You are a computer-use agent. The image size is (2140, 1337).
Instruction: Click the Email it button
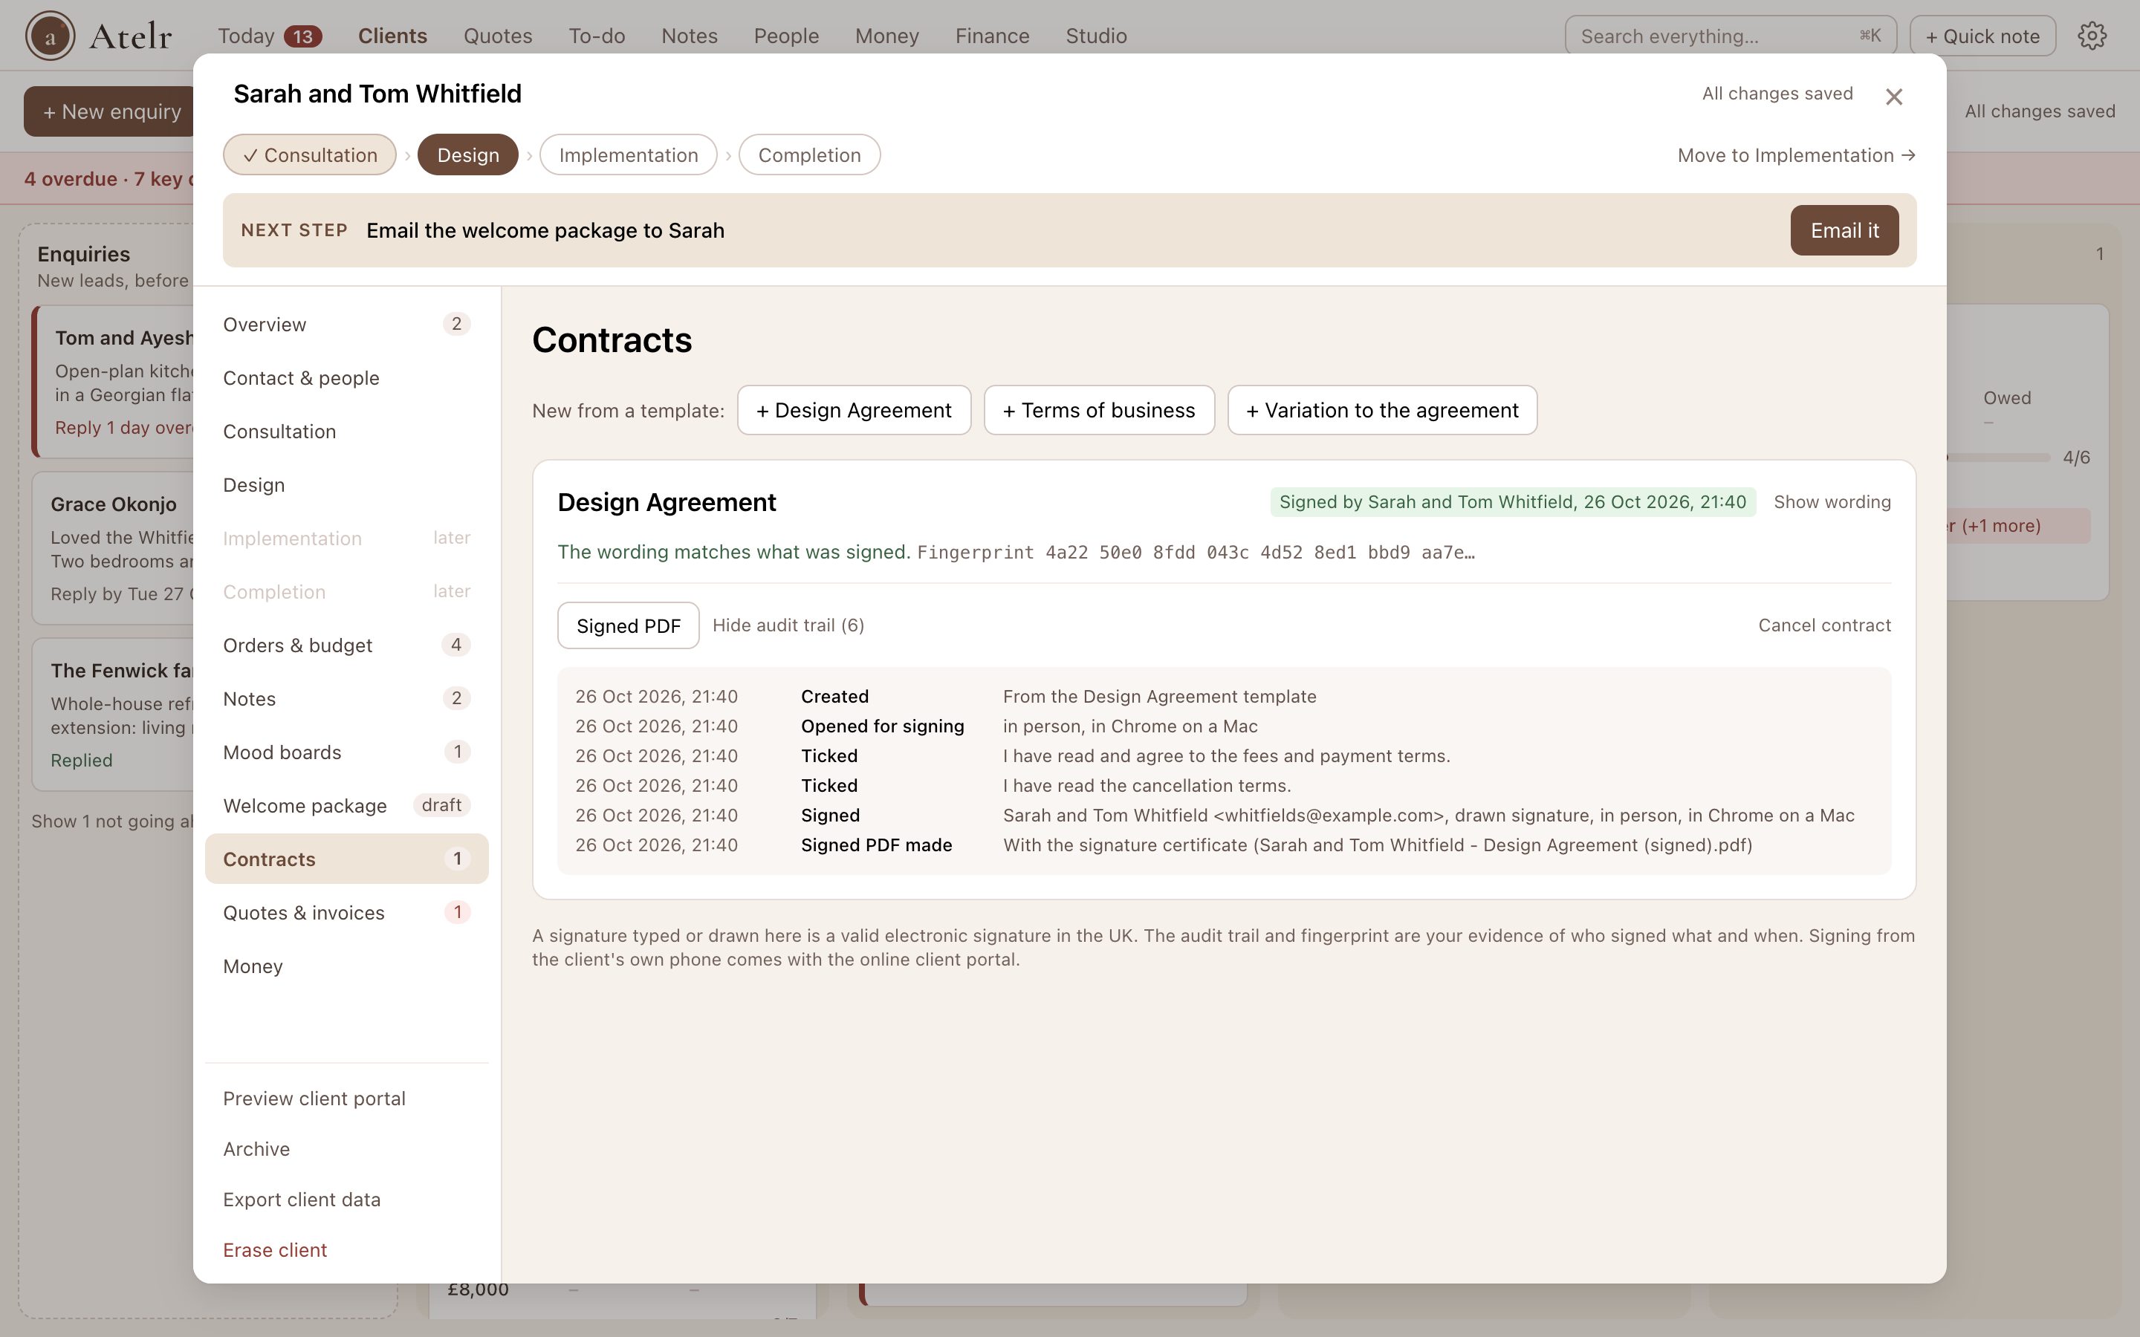(1845, 230)
